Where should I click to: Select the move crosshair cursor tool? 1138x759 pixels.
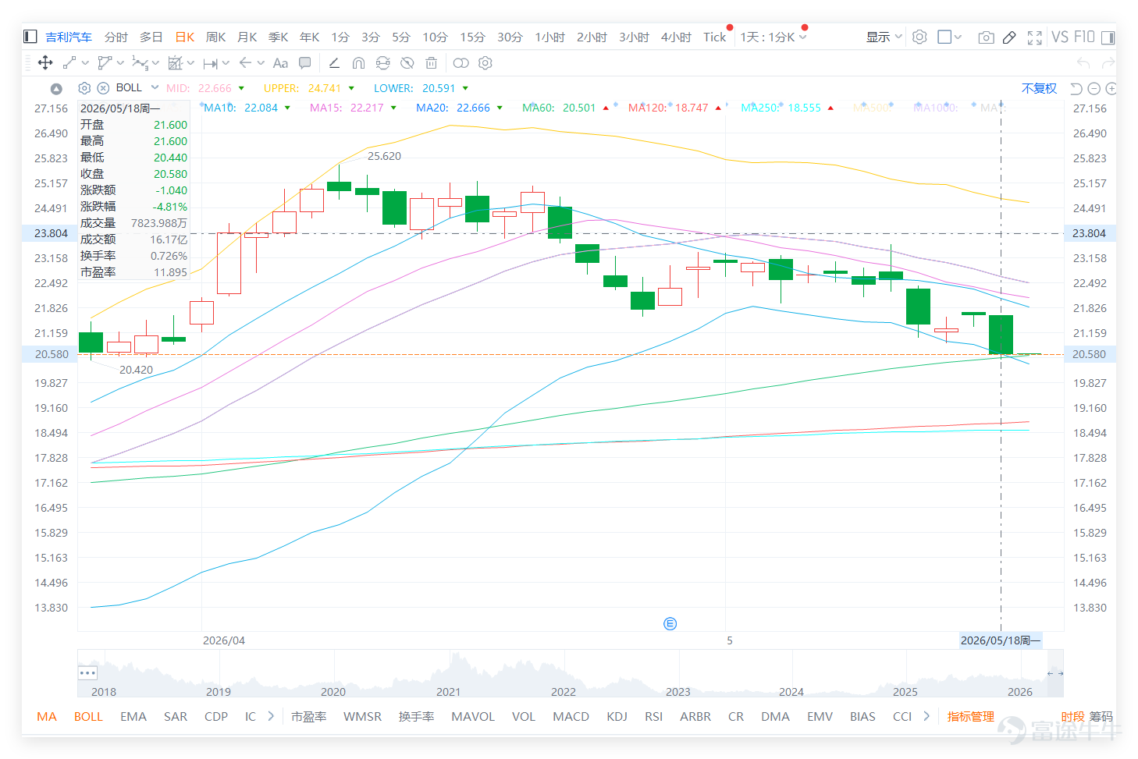pyautogui.click(x=45, y=63)
